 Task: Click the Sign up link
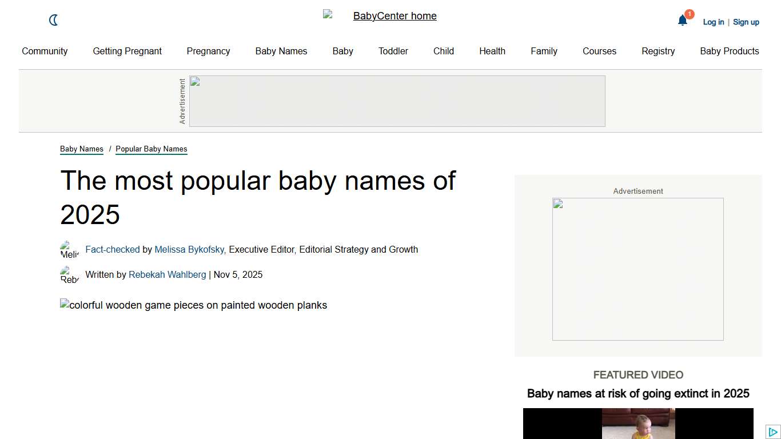pos(746,22)
